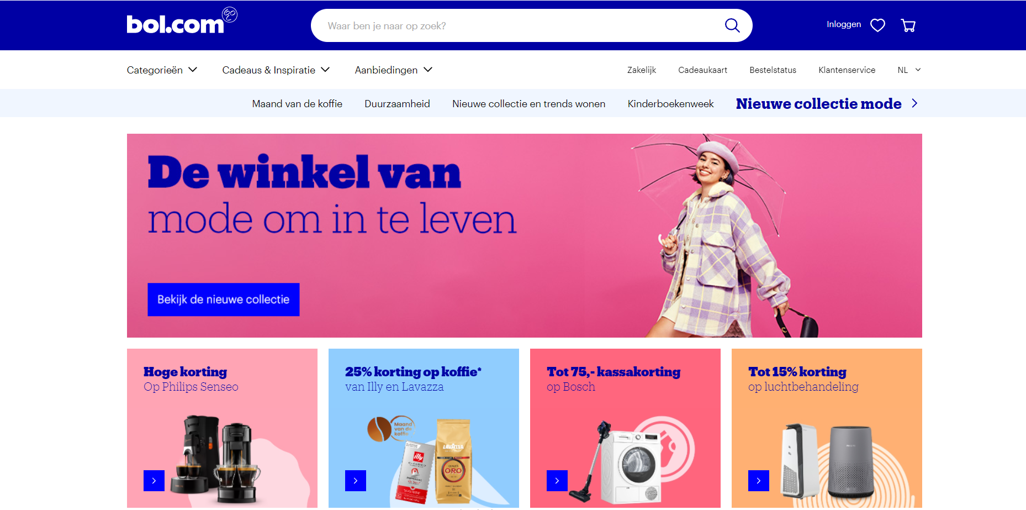The image size is (1026, 510).
Task: Expand Cadeaus & Inspiratie menu
Action: click(x=276, y=70)
